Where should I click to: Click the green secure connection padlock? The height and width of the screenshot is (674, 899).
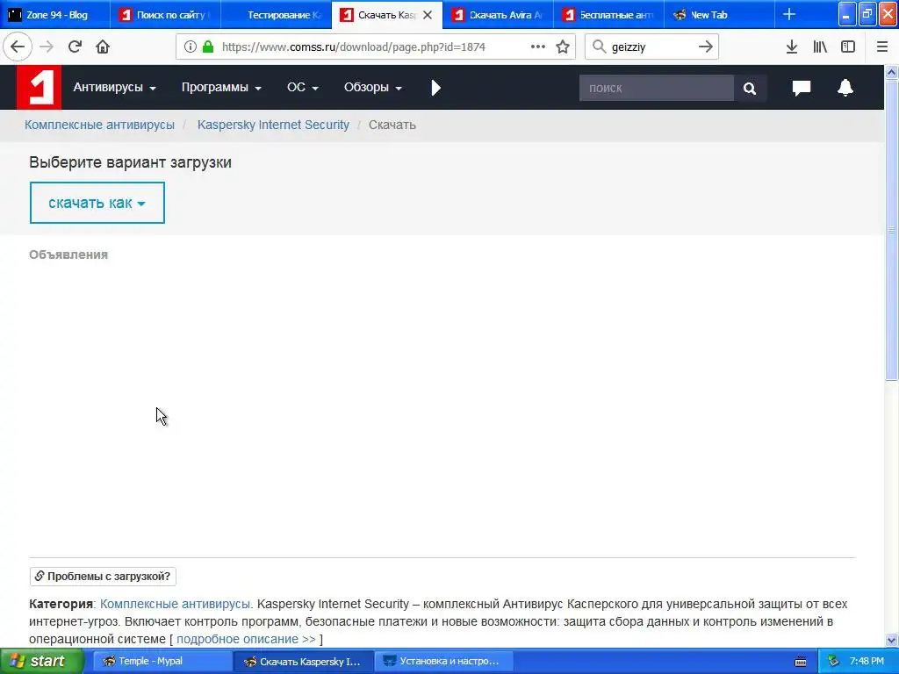[208, 47]
